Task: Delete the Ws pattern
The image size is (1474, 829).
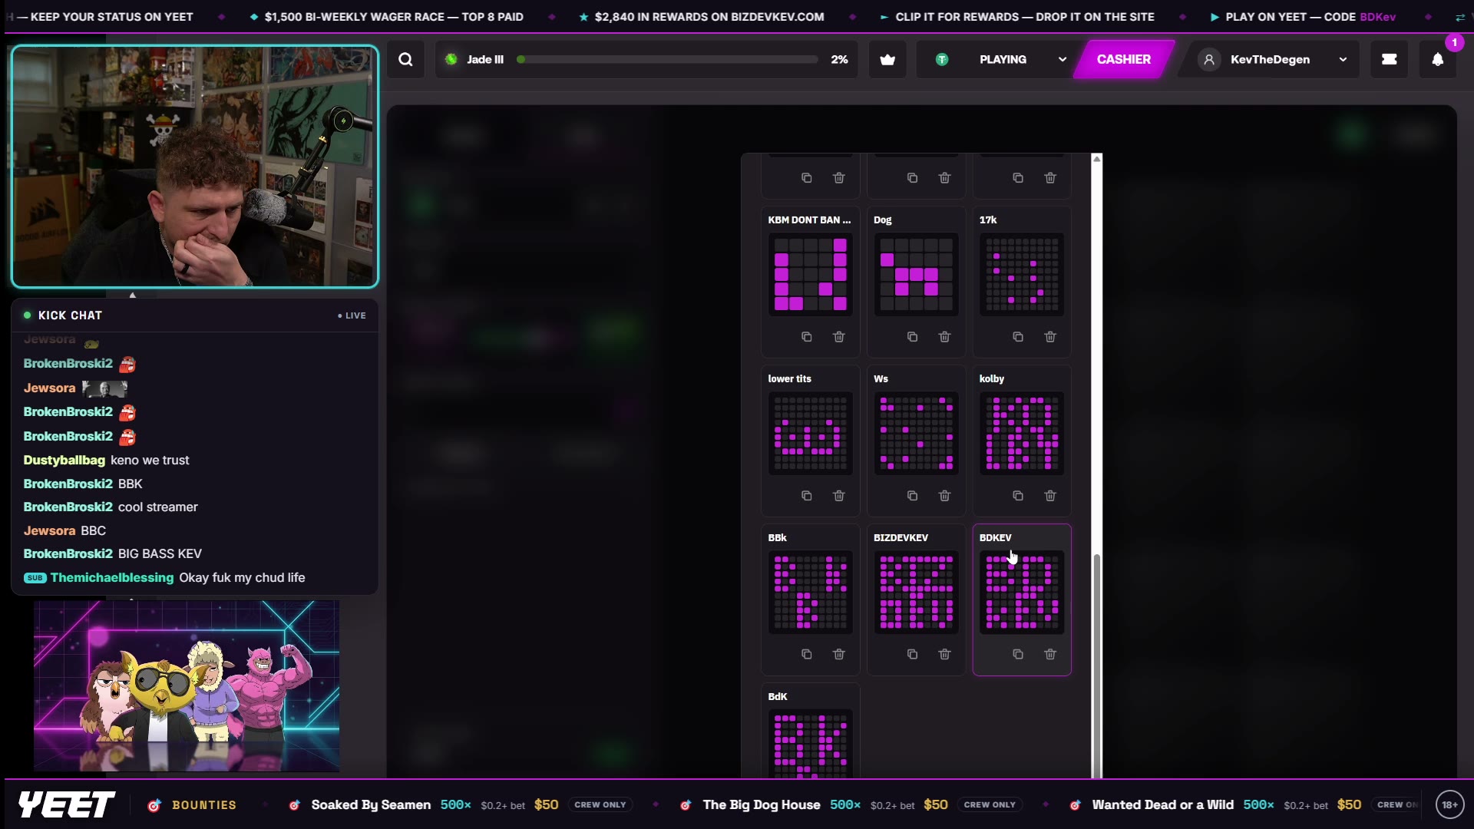Action: pyautogui.click(x=945, y=496)
